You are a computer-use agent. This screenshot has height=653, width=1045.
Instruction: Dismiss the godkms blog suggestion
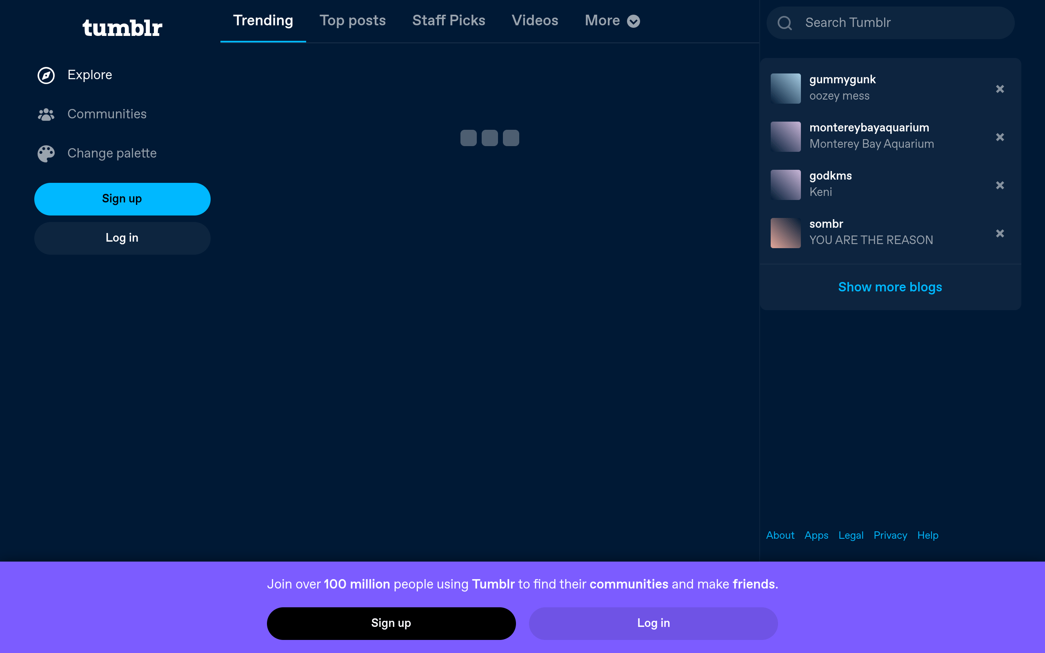1000,185
